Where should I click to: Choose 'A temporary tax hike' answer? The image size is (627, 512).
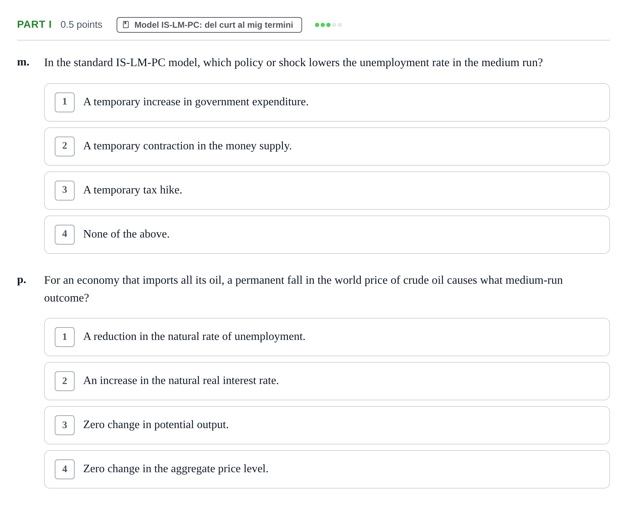(327, 191)
